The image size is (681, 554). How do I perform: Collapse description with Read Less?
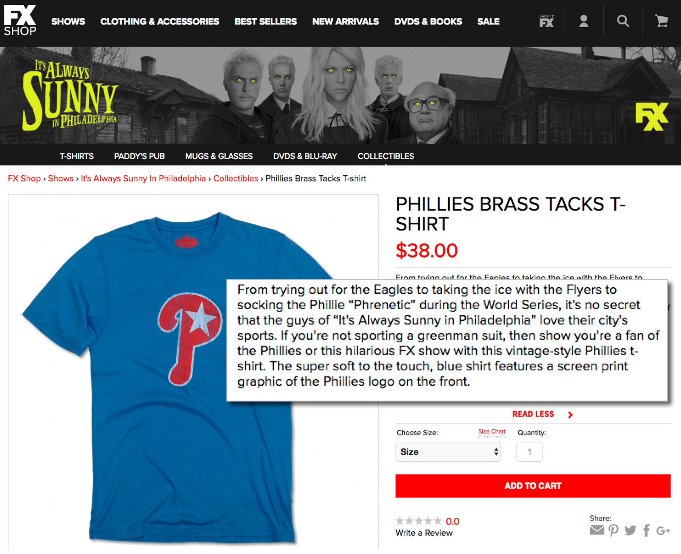point(533,414)
